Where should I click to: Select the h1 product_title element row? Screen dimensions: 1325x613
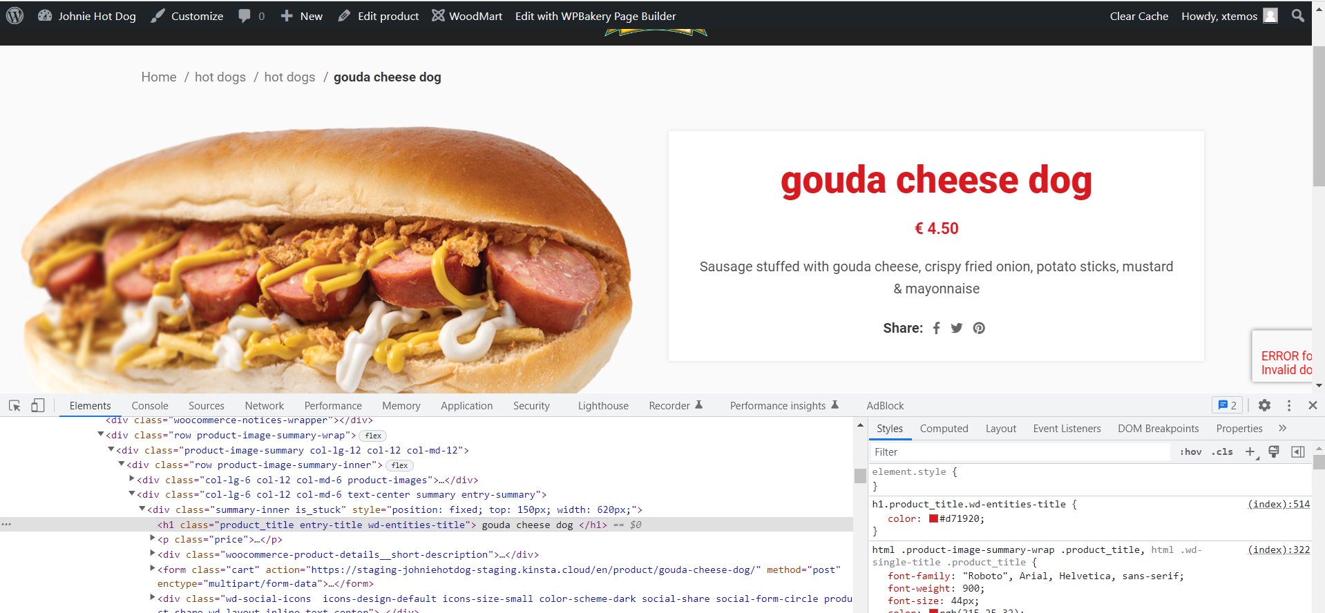click(426, 525)
